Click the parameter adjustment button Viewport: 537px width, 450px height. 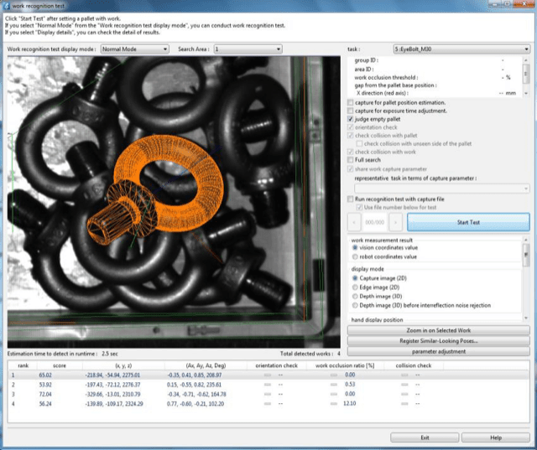point(439,351)
